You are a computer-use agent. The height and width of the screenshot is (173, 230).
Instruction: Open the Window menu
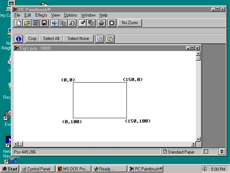[x=88, y=15]
